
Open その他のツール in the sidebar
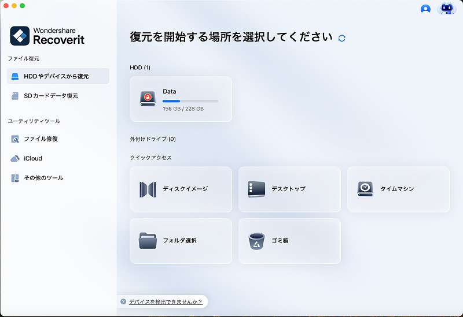click(x=43, y=178)
